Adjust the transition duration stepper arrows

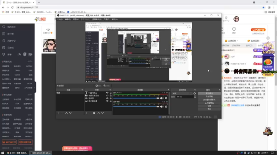[195, 97]
